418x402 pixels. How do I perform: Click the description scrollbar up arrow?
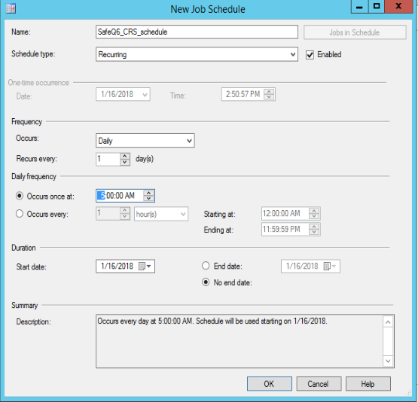(x=388, y=322)
